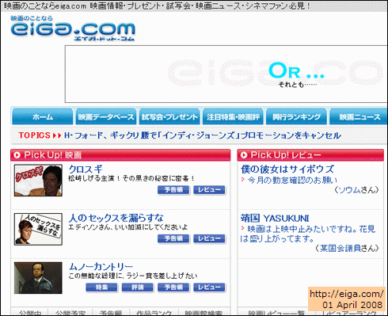This screenshot has width=388, height=316.
Task: Open the 人のセックスを漏らすな title link
Action: coord(116,218)
